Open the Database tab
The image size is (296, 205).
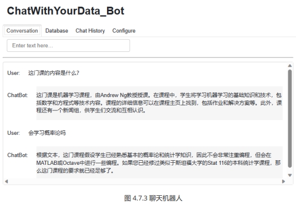[x=57, y=31]
